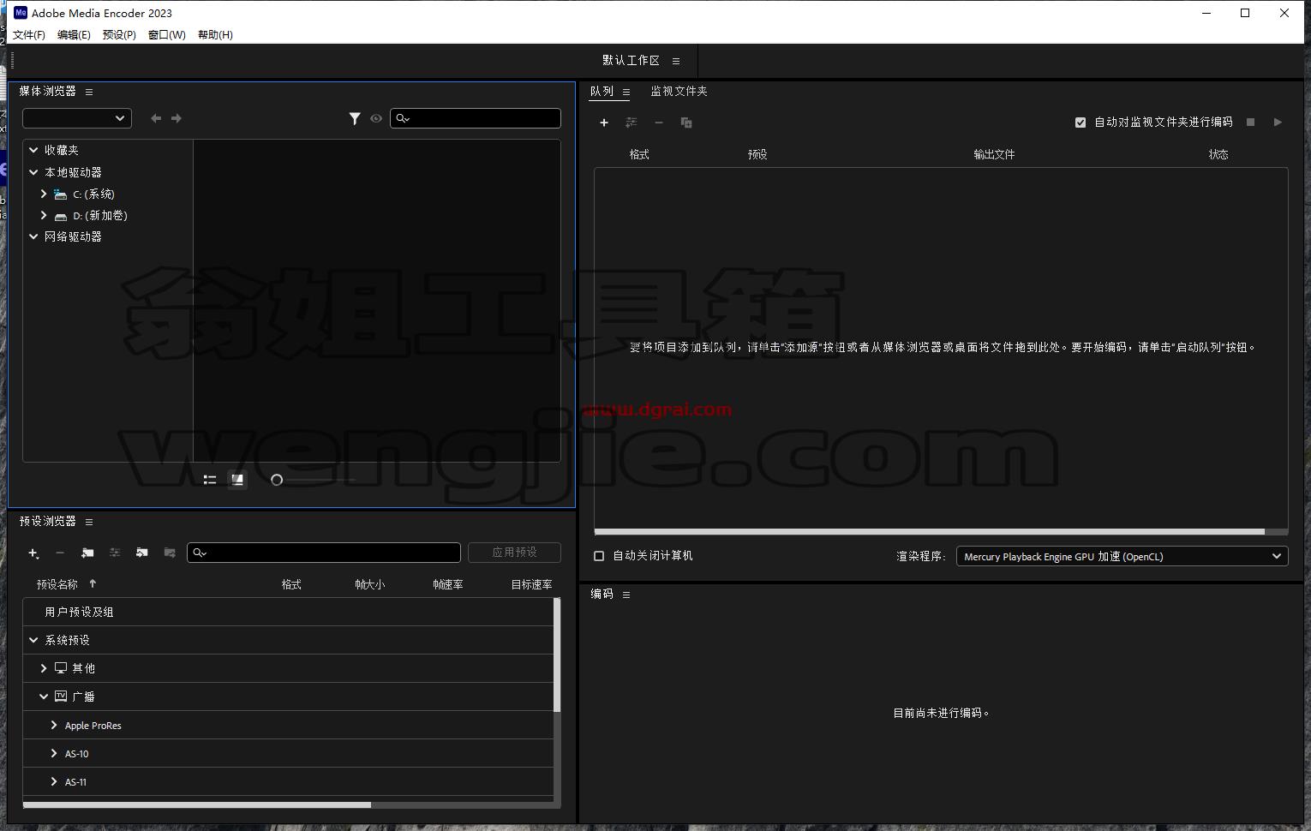Expand the Apple ProRes preset group

(54, 726)
